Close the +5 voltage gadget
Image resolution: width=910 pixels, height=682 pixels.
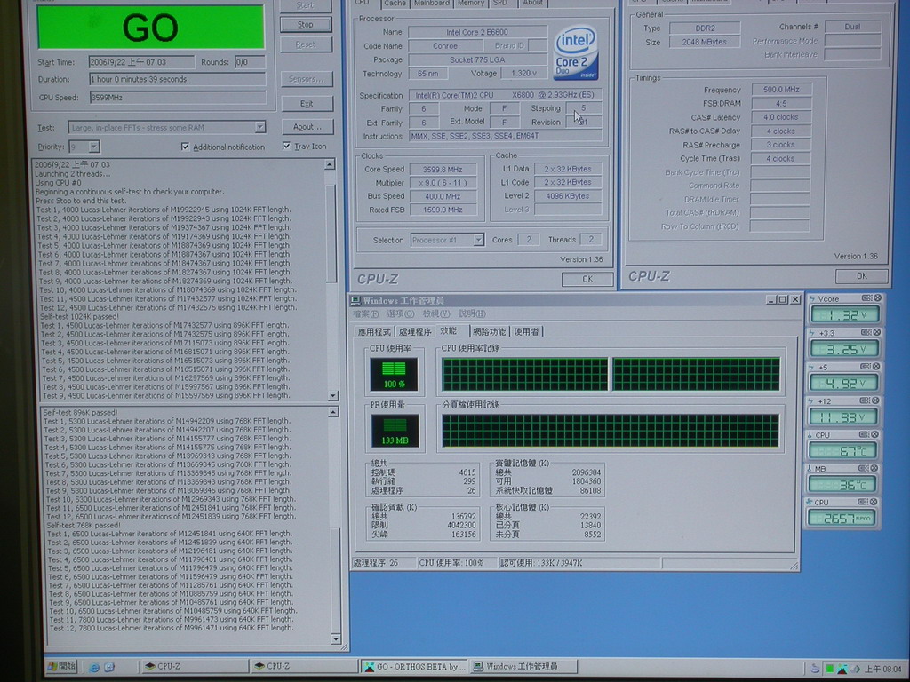(876, 367)
